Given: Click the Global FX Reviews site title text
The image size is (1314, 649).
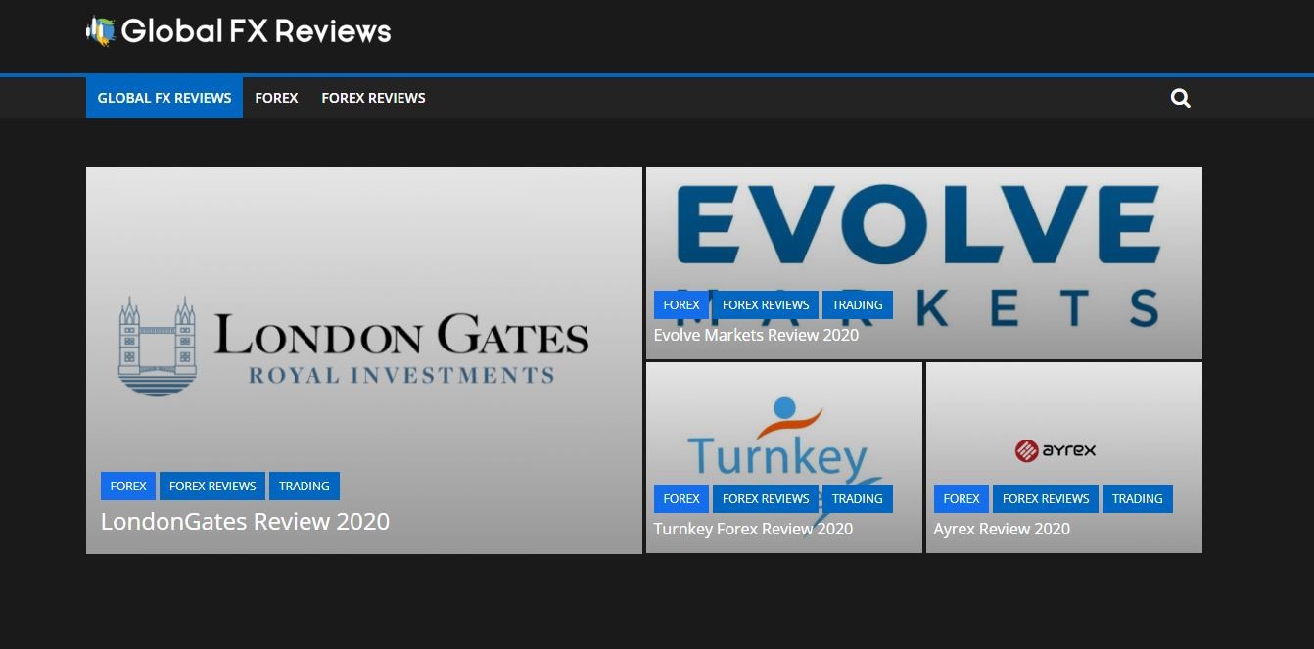Looking at the screenshot, I should click(257, 31).
